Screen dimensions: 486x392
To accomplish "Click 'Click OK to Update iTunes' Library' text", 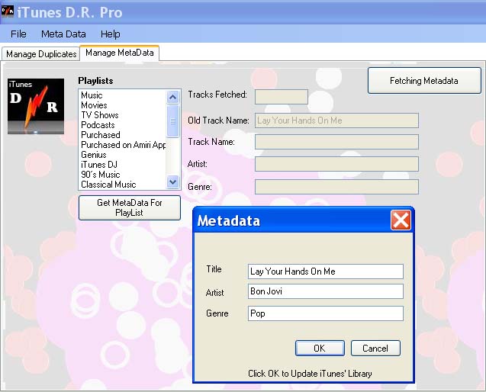I will [x=310, y=374].
